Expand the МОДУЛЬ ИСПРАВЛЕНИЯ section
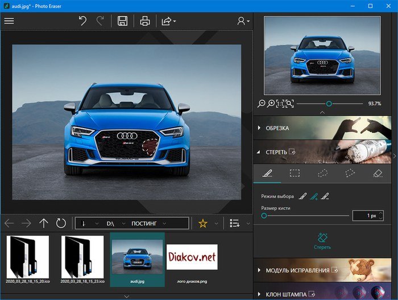The image size is (398, 300). coord(297,269)
